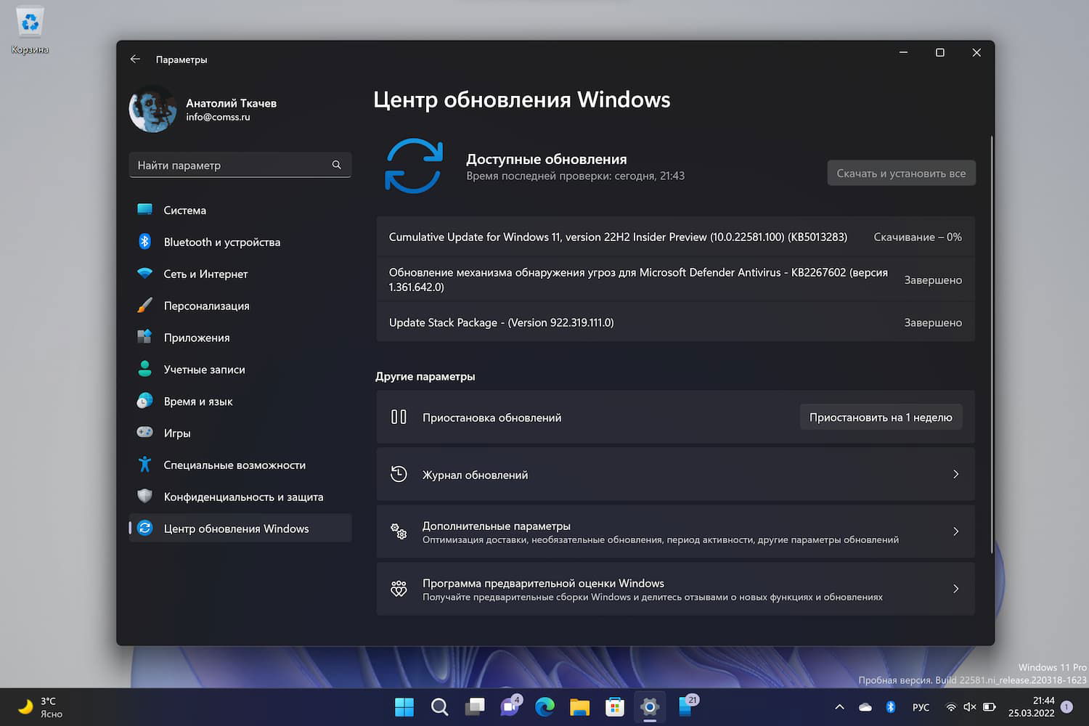The image size is (1089, 726).
Task: Open File Explorer from the taskbar
Action: (x=579, y=706)
